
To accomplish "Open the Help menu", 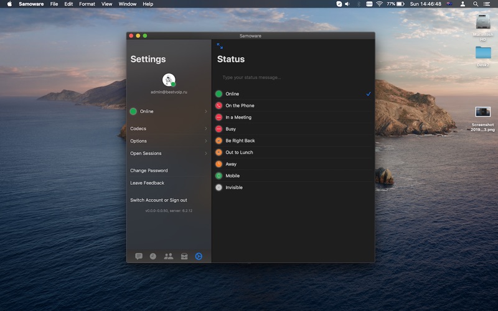I will (148, 4).
